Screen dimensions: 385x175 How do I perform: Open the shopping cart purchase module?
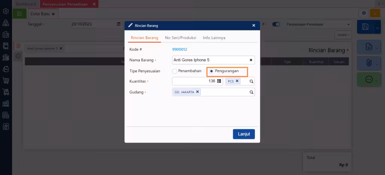tap(6, 80)
